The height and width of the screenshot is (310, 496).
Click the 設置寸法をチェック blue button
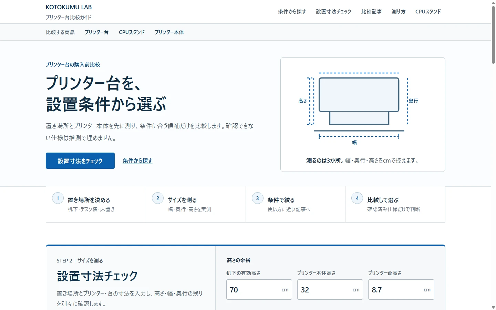point(80,161)
